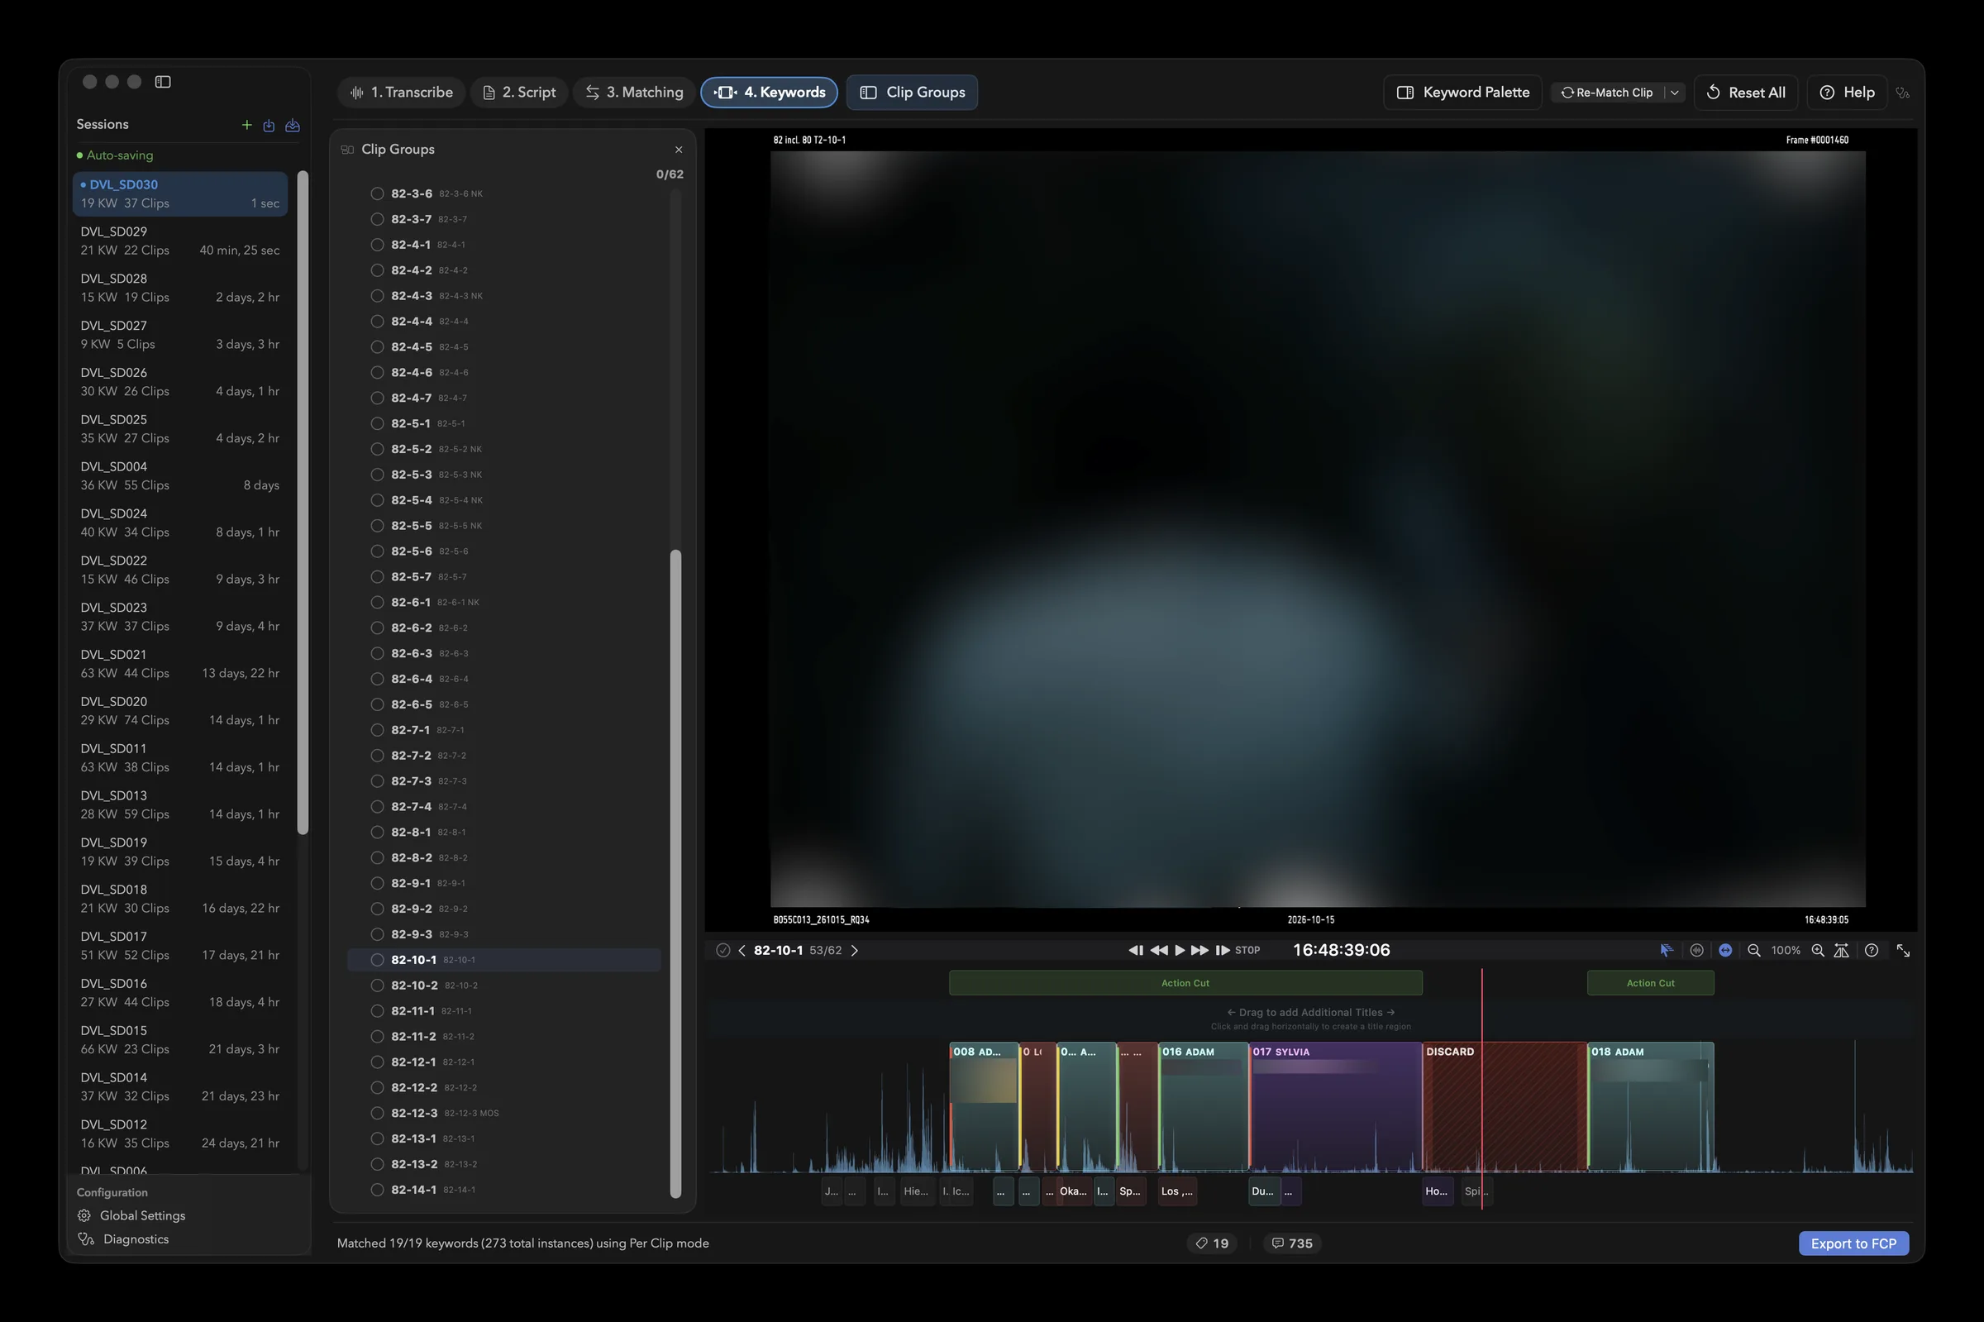The width and height of the screenshot is (1984, 1322).
Task: Go to the next clip chevron
Action: 855,950
